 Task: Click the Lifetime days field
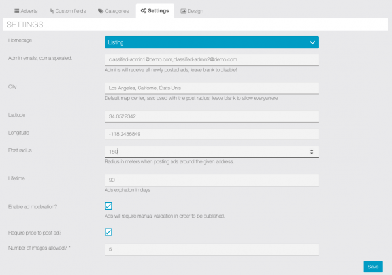coord(211,180)
